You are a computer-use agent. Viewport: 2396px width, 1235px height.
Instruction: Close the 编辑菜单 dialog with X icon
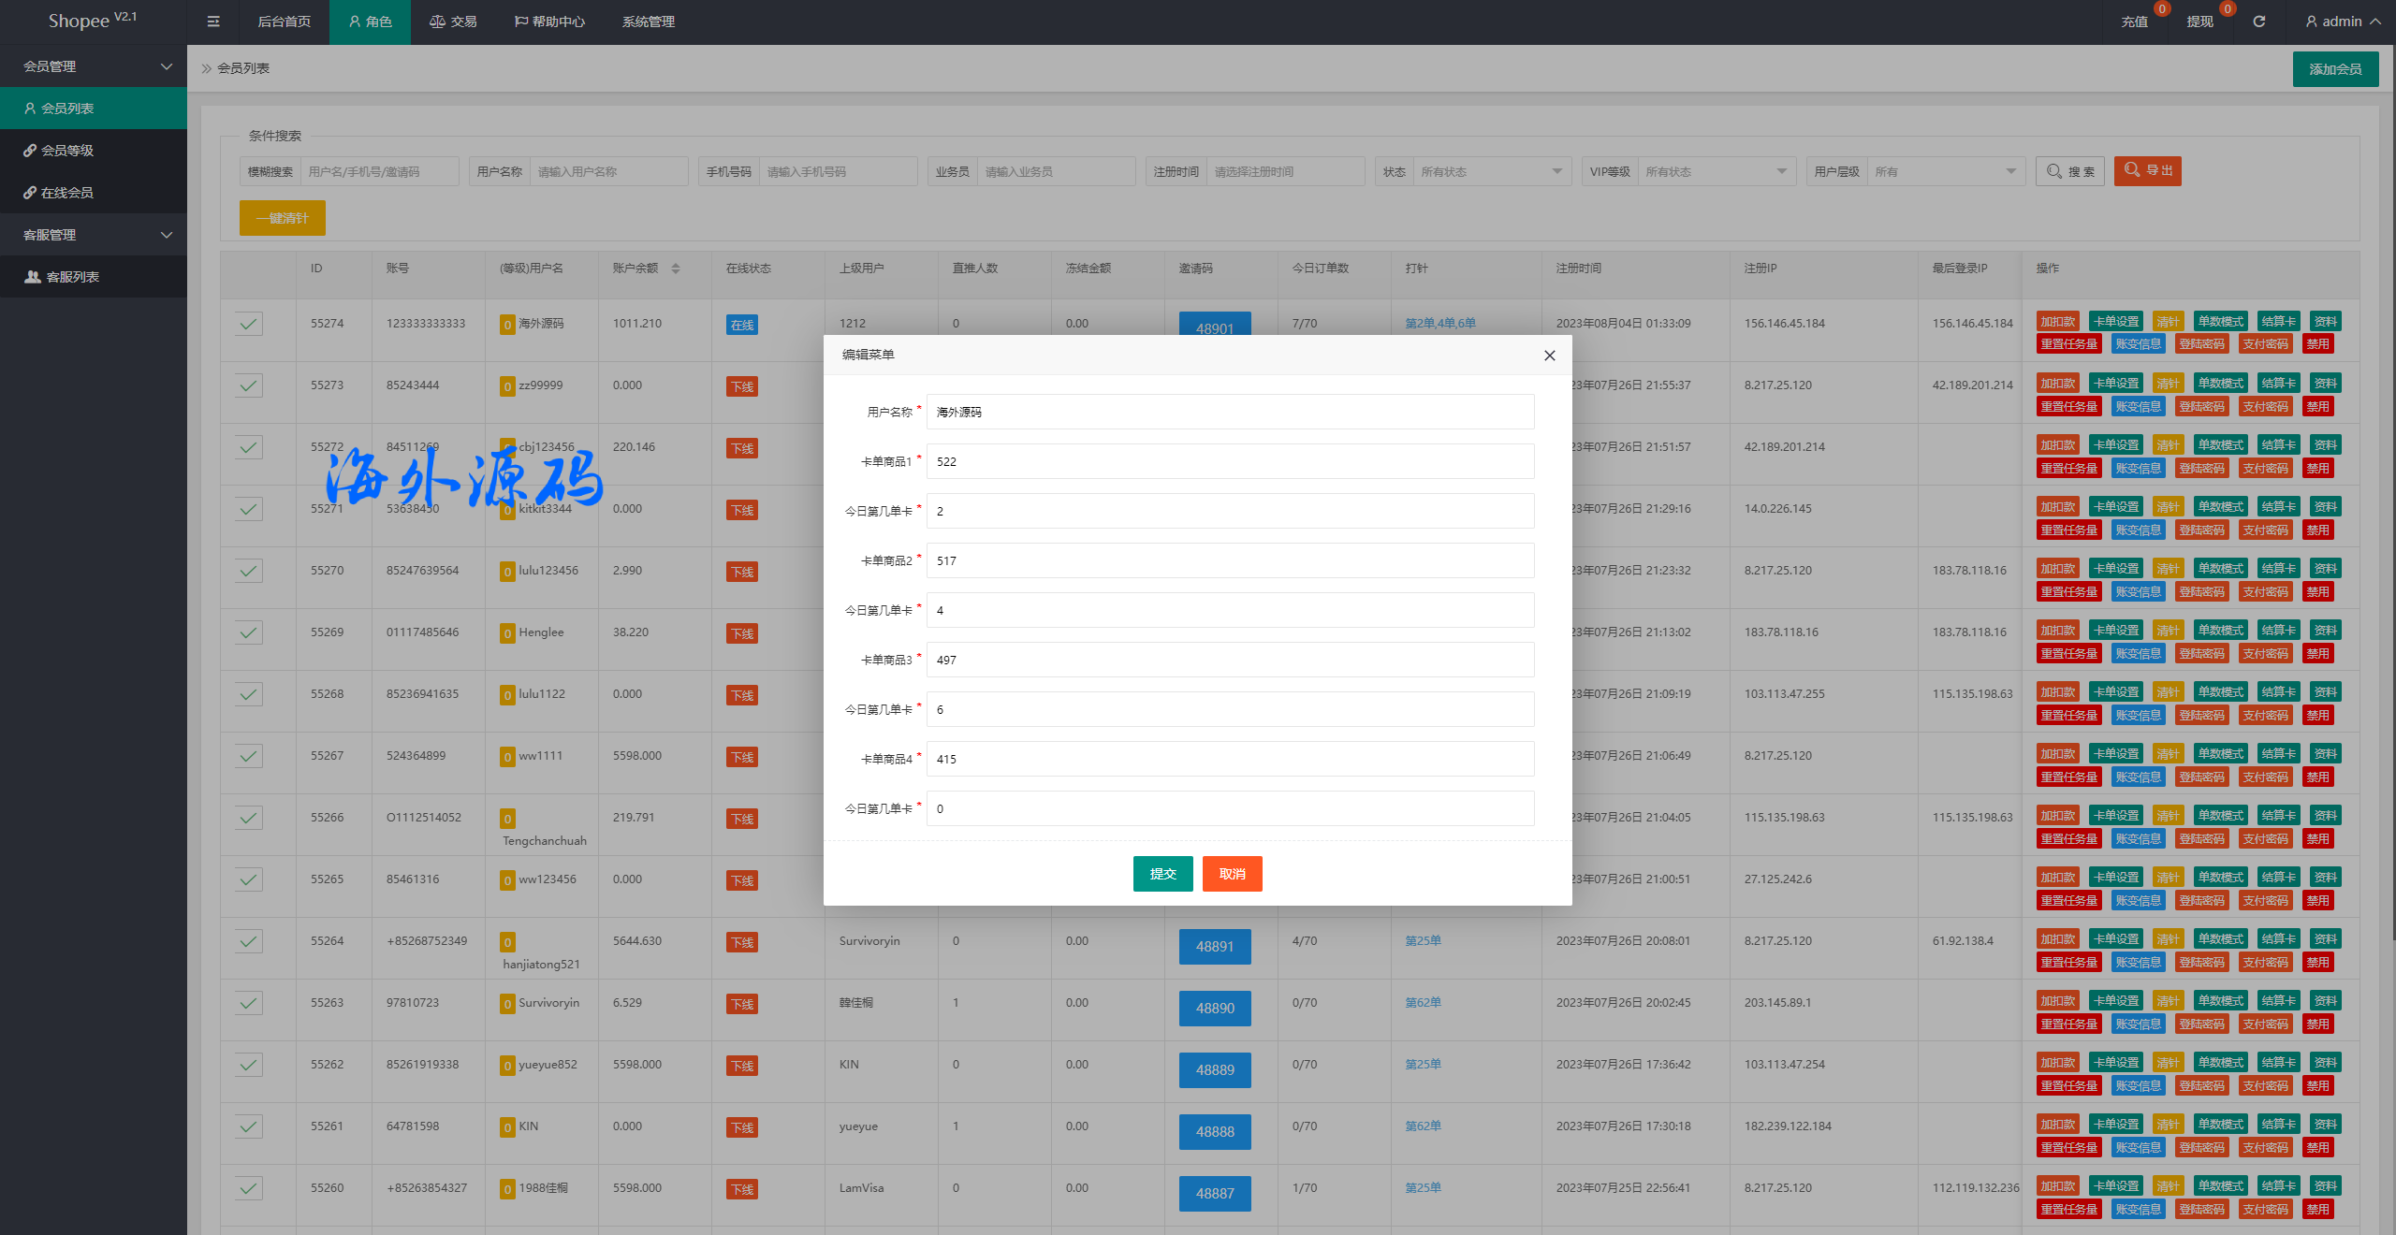pyautogui.click(x=1550, y=356)
